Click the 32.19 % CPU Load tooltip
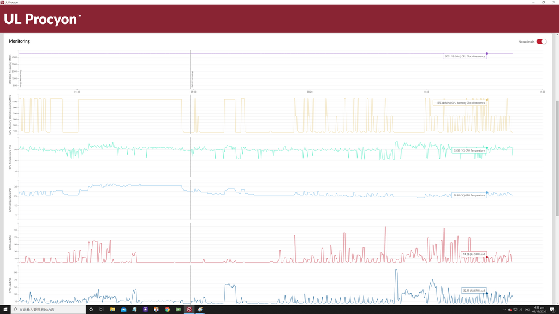 coord(474,291)
